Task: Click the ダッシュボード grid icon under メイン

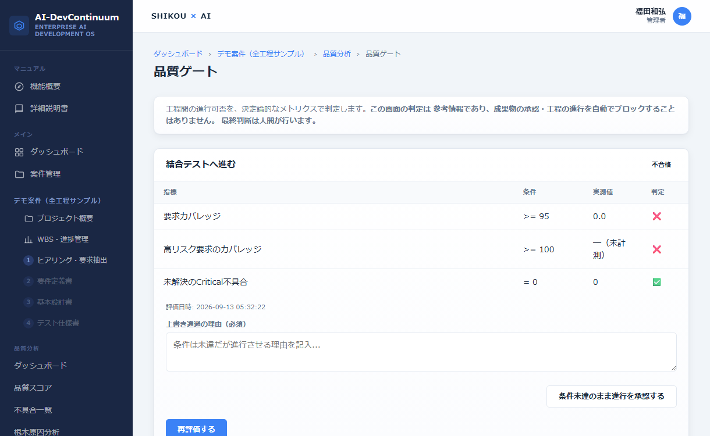Action: click(19, 152)
